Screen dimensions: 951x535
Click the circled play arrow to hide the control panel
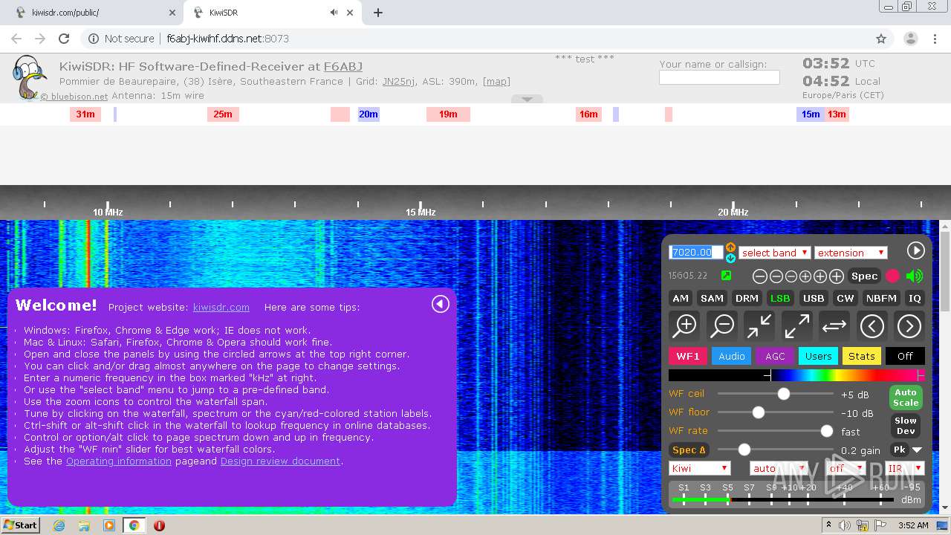click(x=915, y=250)
